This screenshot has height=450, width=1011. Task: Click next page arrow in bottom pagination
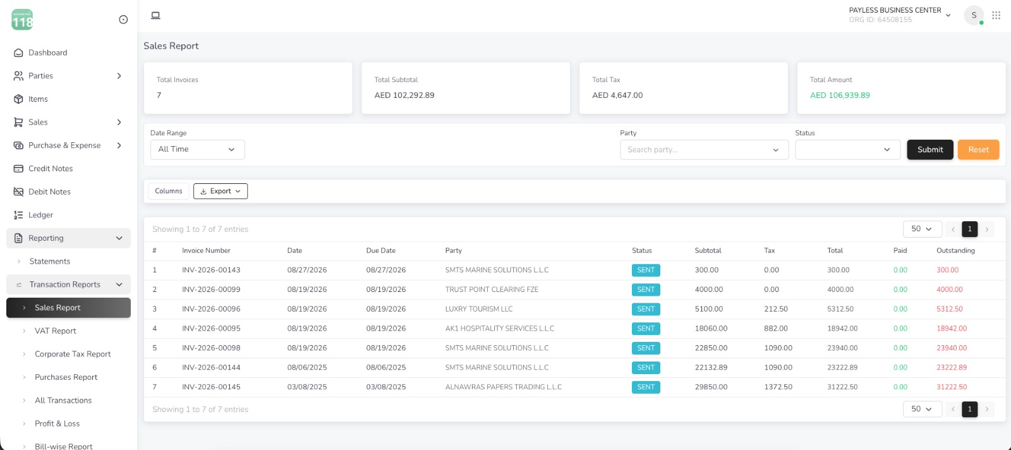986,410
